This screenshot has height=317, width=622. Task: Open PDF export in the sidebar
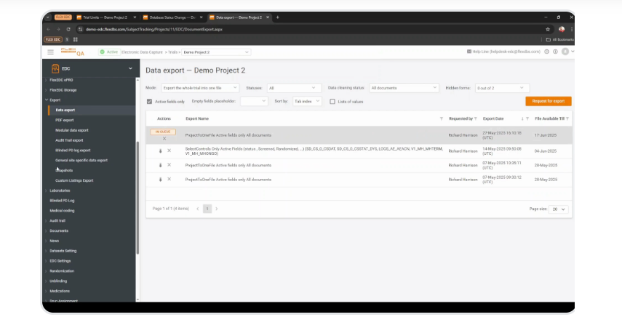coord(65,120)
